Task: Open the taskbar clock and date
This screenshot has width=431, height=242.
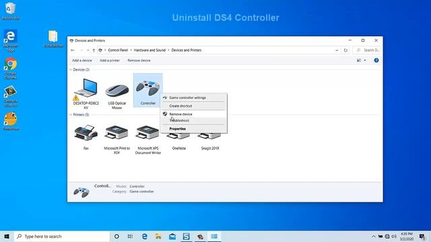Action: (407, 236)
